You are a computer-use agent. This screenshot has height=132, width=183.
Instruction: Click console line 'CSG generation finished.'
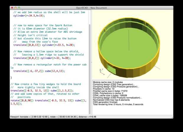105,102
